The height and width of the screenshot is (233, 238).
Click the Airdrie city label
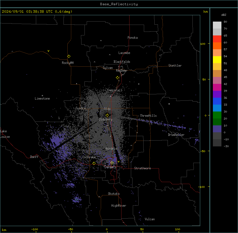coord(112,149)
